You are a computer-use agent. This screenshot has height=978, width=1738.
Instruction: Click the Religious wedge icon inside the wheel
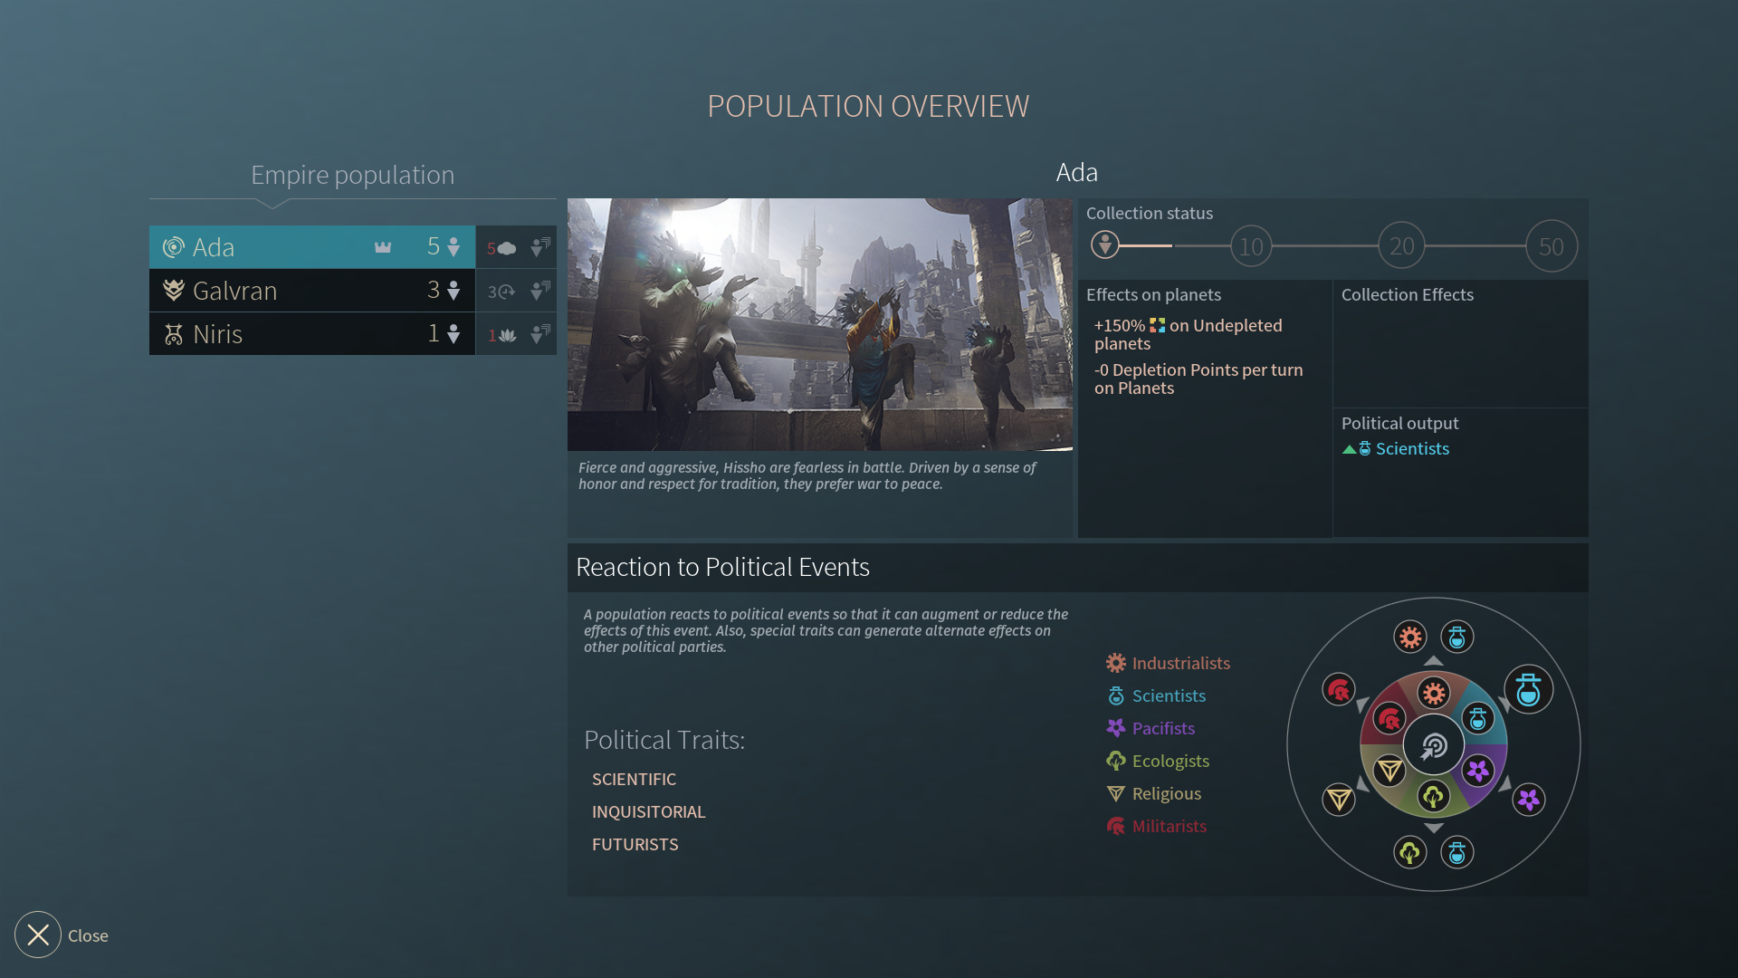1389,771
